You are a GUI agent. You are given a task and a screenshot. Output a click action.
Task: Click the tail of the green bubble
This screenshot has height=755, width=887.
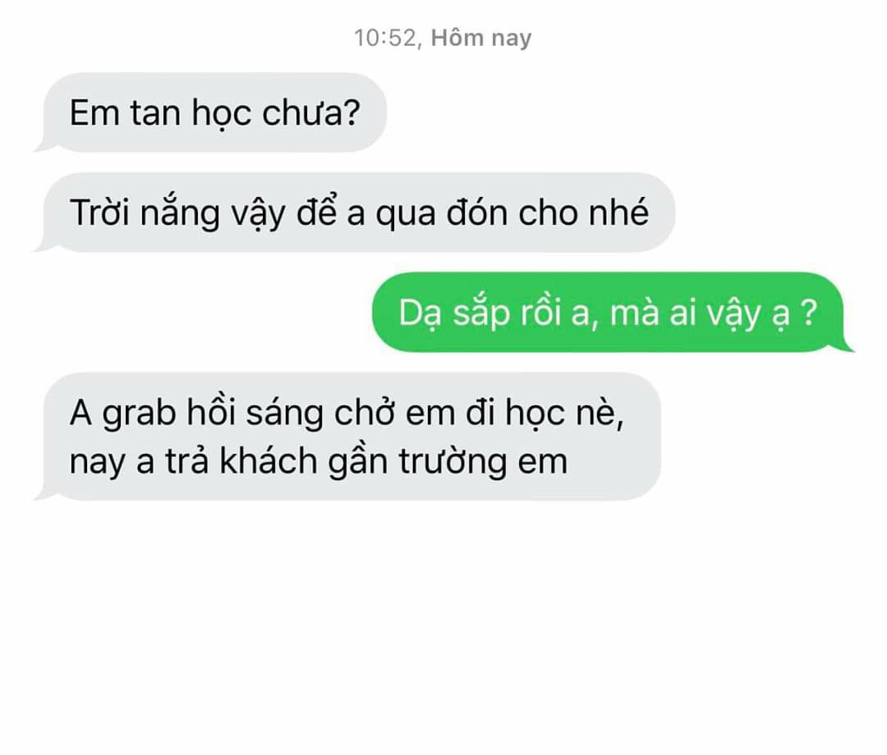click(847, 345)
